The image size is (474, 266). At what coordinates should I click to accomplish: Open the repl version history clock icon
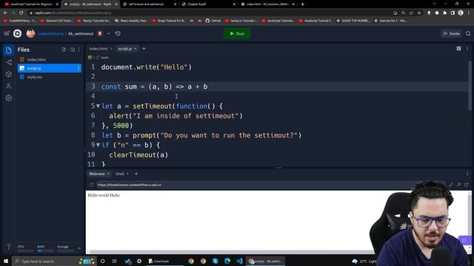(x=118, y=33)
